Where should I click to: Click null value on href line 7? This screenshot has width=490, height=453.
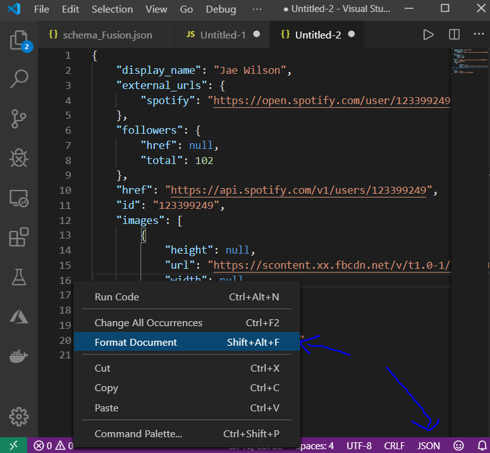point(201,145)
